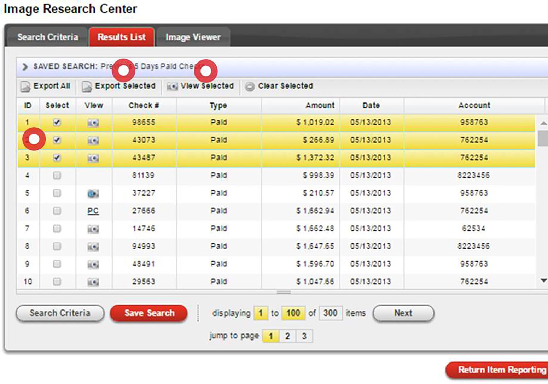548x384 pixels.
Task: Uncheck the select box for check 98655
Action: pos(57,122)
